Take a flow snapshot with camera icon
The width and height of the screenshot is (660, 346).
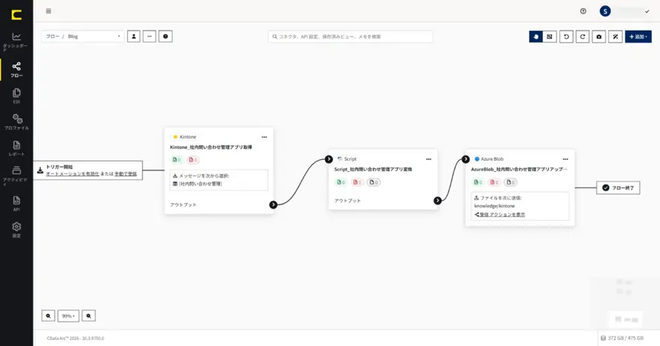pyautogui.click(x=599, y=36)
